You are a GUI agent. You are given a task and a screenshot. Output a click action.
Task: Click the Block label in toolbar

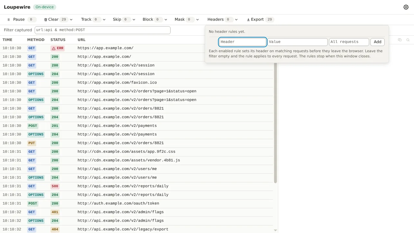pos(148,19)
